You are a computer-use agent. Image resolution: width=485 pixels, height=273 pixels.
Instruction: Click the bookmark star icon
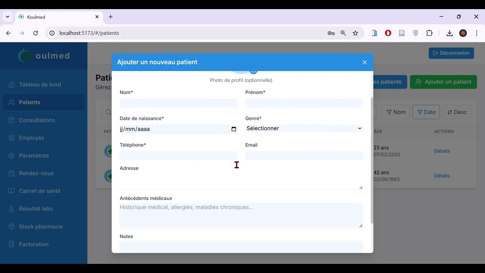(355, 33)
